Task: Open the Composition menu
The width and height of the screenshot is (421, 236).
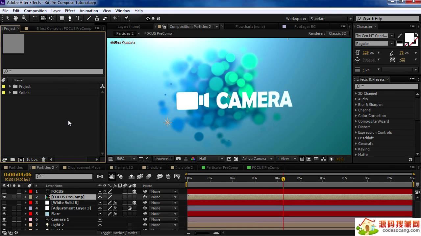Action: tap(35, 11)
